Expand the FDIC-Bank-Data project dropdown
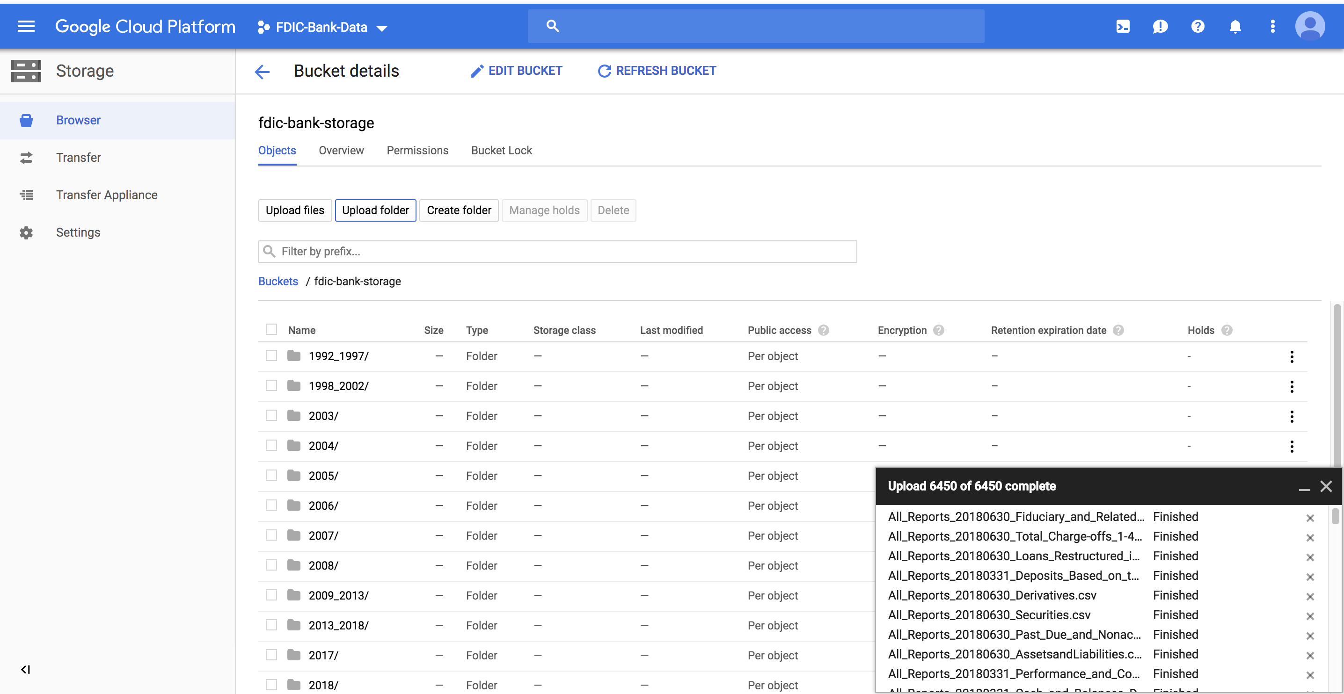Viewport: 1344px width, 694px height. pyautogui.click(x=323, y=27)
